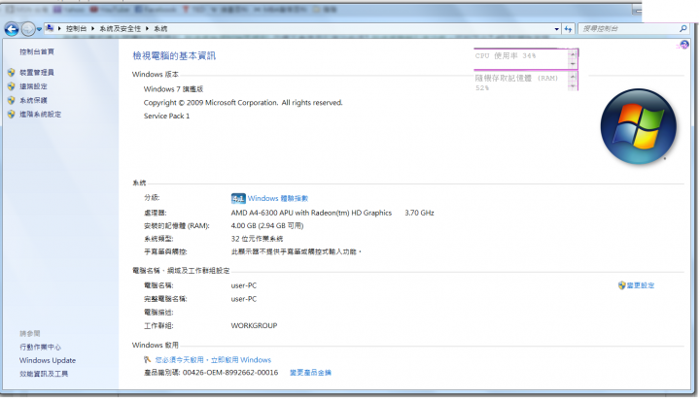Viewport: 700px width, 399px height.
Task: Refresh the page with the refresh button
Action: [x=568, y=29]
